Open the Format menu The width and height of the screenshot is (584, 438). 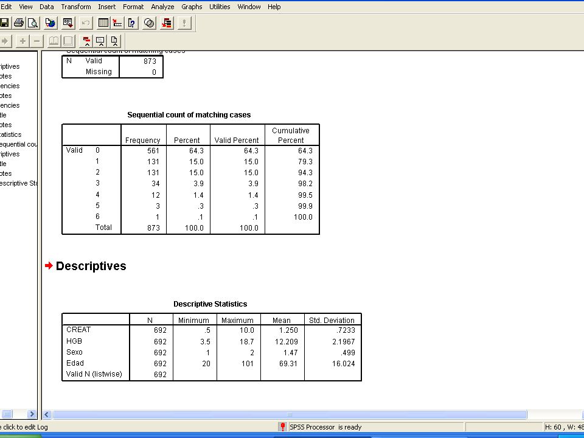[x=133, y=7]
